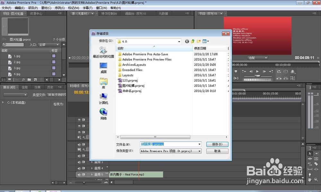The image size is (321, 192).
Task: Mute the 音频 4 track speaker
Action: (x=79, y=168)
